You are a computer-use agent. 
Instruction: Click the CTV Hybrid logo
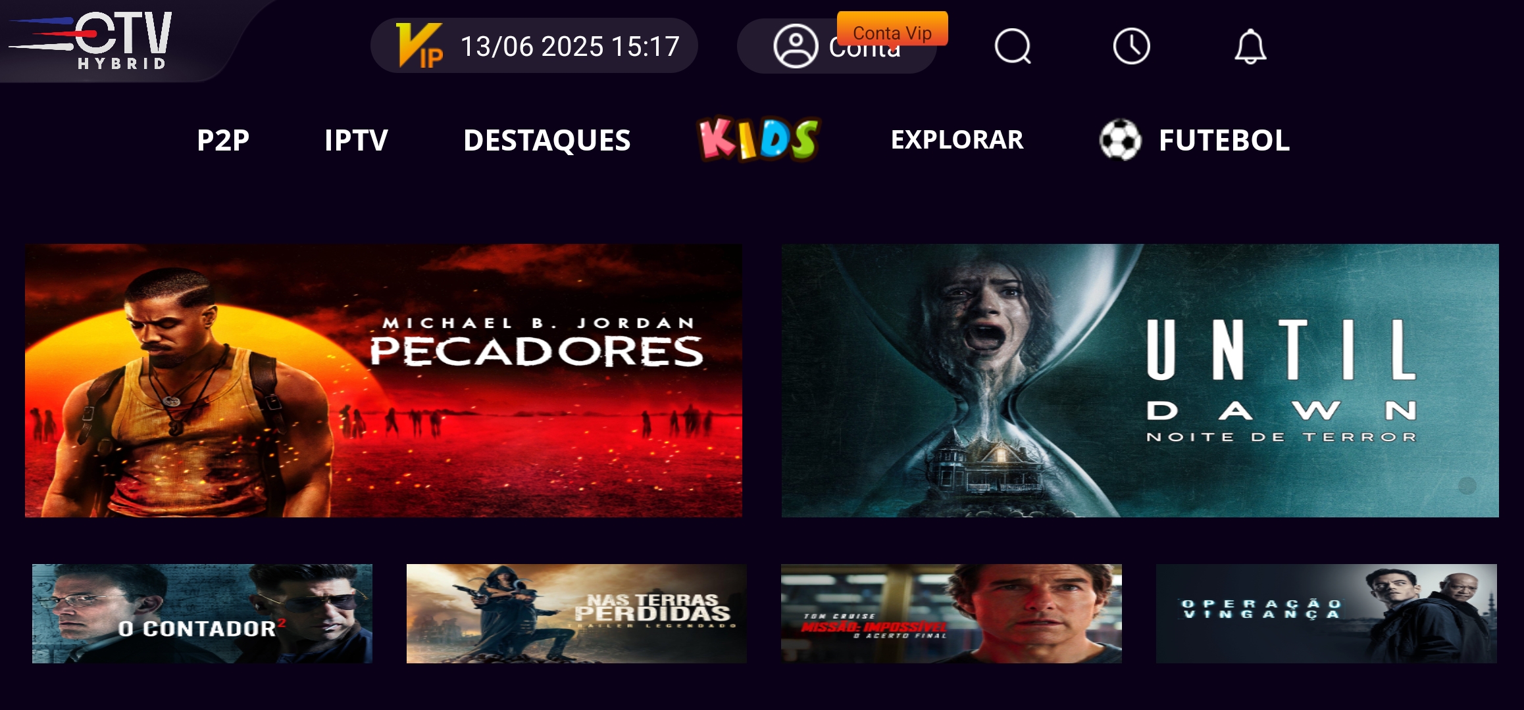[92, 39]
